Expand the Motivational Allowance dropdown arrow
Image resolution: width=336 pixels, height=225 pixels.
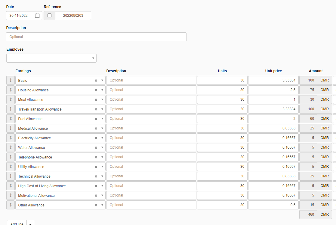tap(102, 196)
